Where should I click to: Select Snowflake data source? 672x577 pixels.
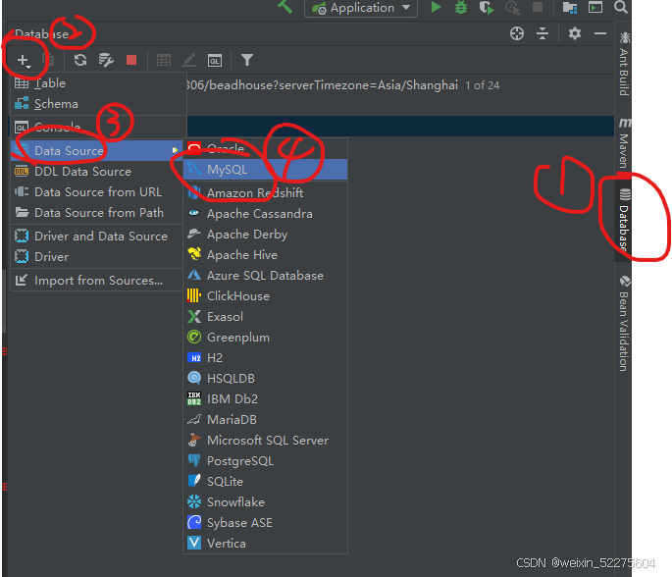coord(265,502)
